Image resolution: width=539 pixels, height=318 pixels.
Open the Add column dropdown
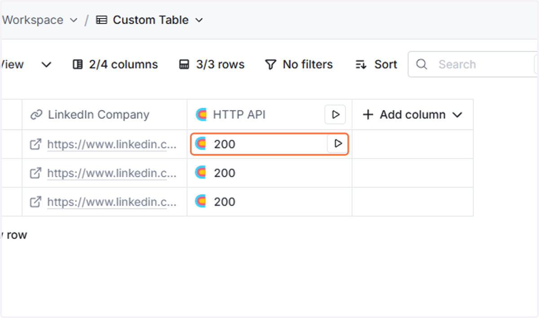(412, 115)
